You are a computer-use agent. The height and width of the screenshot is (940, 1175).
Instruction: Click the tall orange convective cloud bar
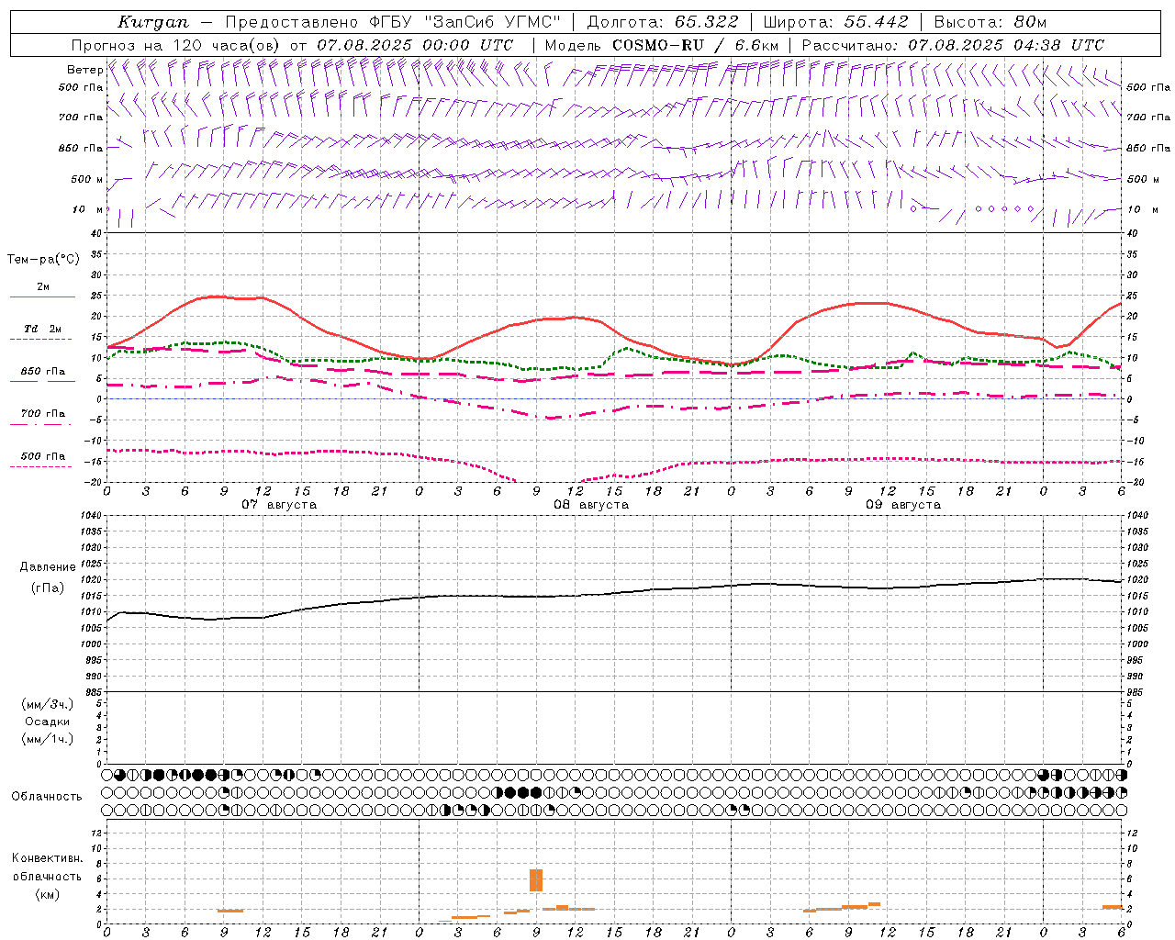536,879
